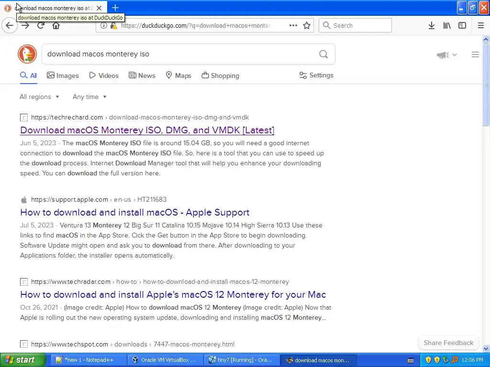Switch to the Shopping tab
This screenshot has width=490, height=367.
tap(220, 76)
